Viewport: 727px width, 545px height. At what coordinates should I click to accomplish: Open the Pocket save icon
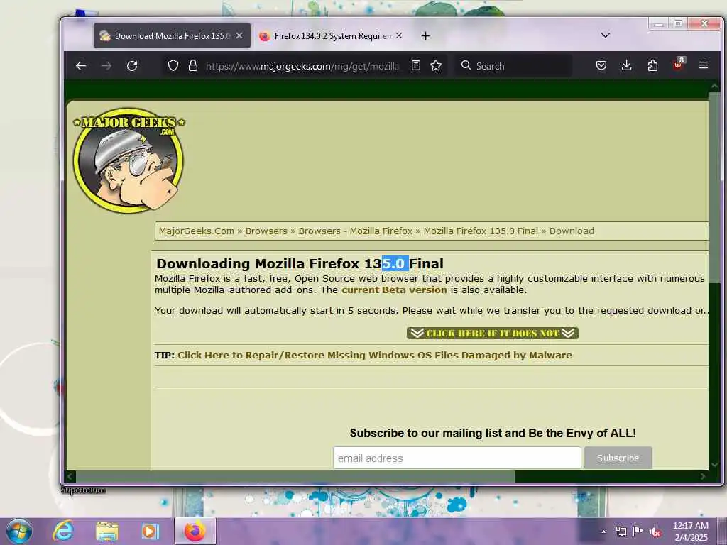(x=601, y=66)
